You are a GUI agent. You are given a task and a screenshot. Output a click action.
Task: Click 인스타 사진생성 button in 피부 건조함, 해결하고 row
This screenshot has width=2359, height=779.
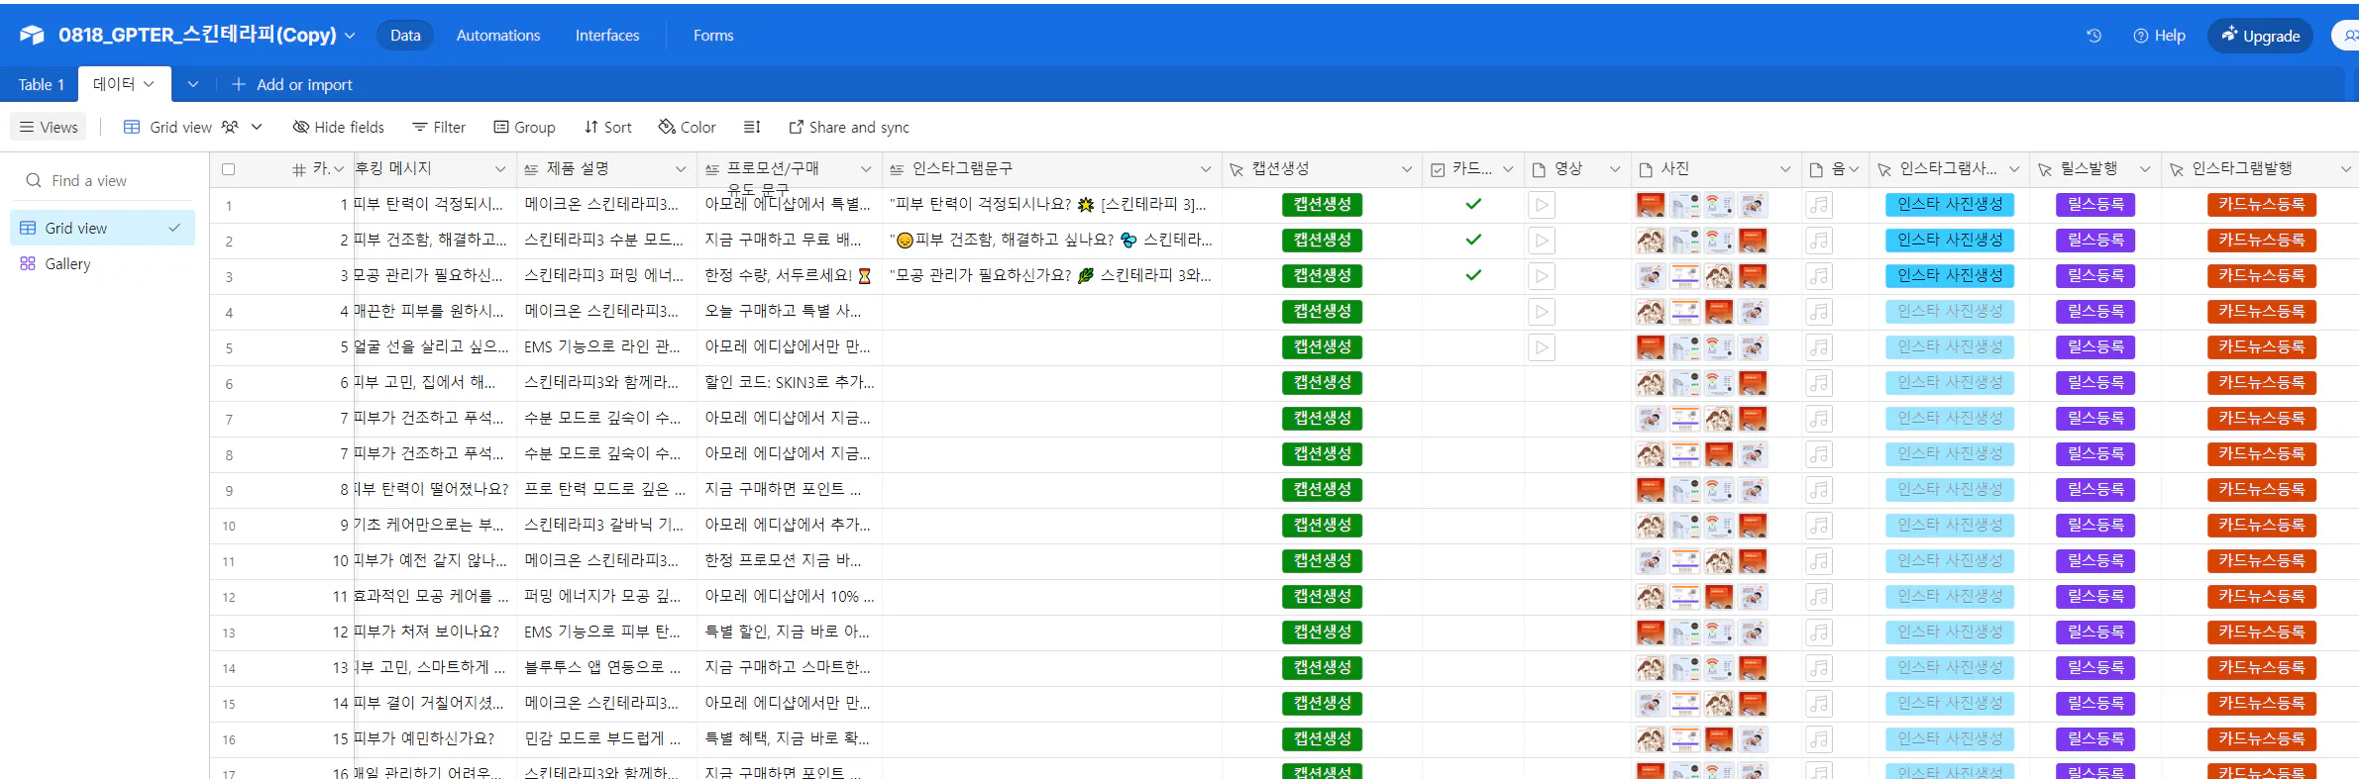(x=1950, y=241)
